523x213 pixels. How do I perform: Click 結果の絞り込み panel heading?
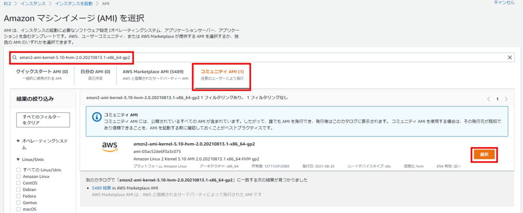[35, 99]
